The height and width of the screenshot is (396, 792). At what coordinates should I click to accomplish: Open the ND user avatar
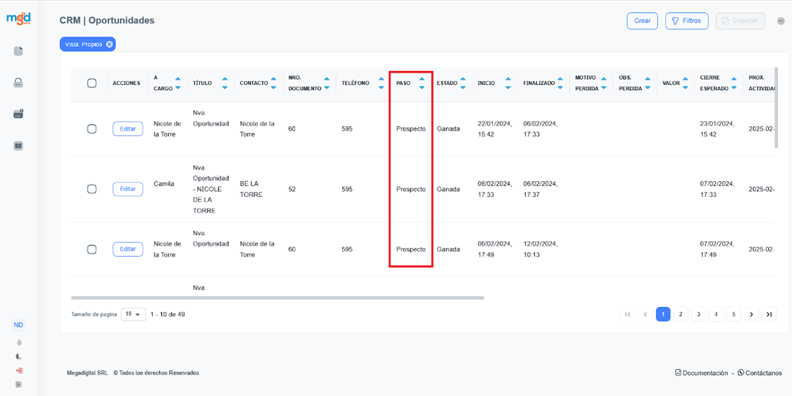pos(18,325)
